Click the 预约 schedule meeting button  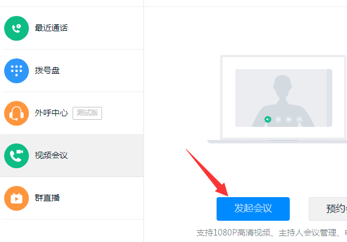[x=328, y=209]
